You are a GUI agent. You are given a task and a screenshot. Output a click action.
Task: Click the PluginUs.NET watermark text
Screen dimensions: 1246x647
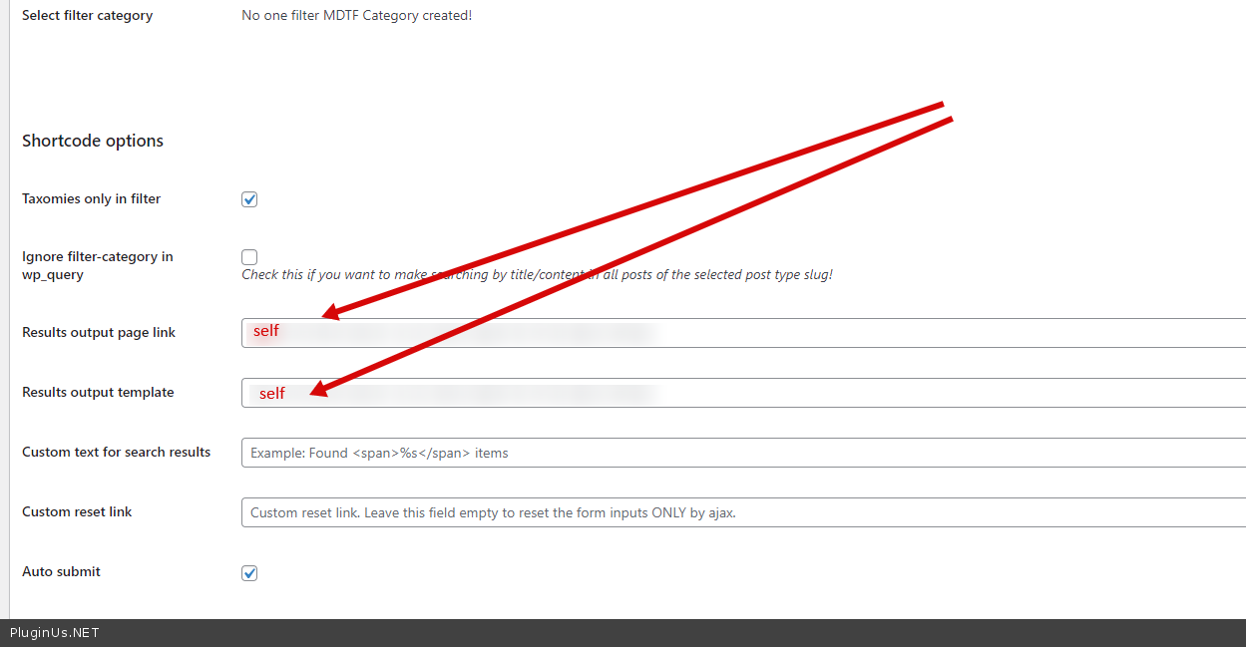(x=55, y=633)
